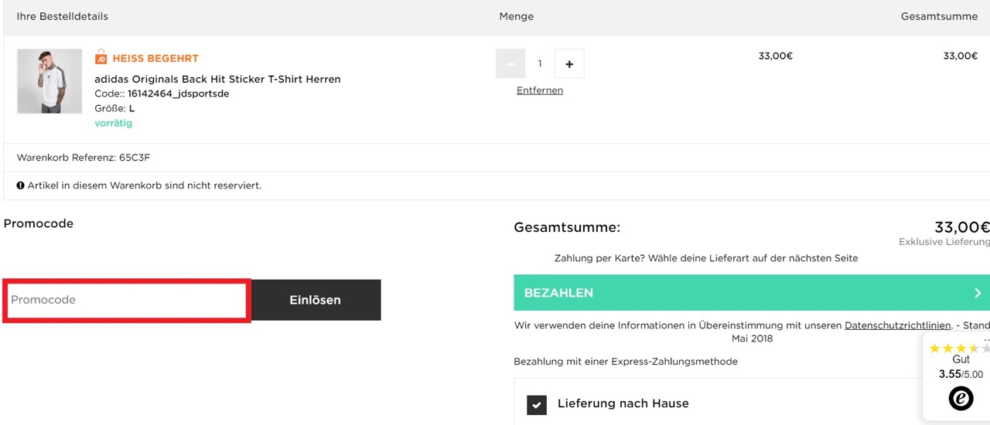Click the star rating in the trust widget
Viewport: 990px width, 425px height.
pyautogui.click(x=960, y=348)
